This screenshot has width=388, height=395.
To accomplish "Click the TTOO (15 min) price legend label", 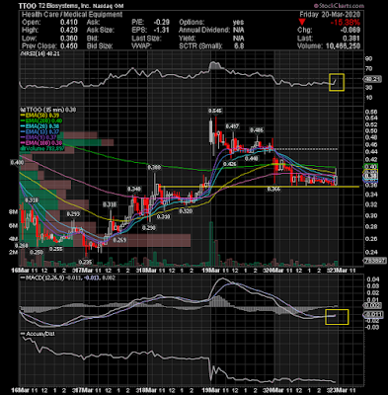I will 47,110.
